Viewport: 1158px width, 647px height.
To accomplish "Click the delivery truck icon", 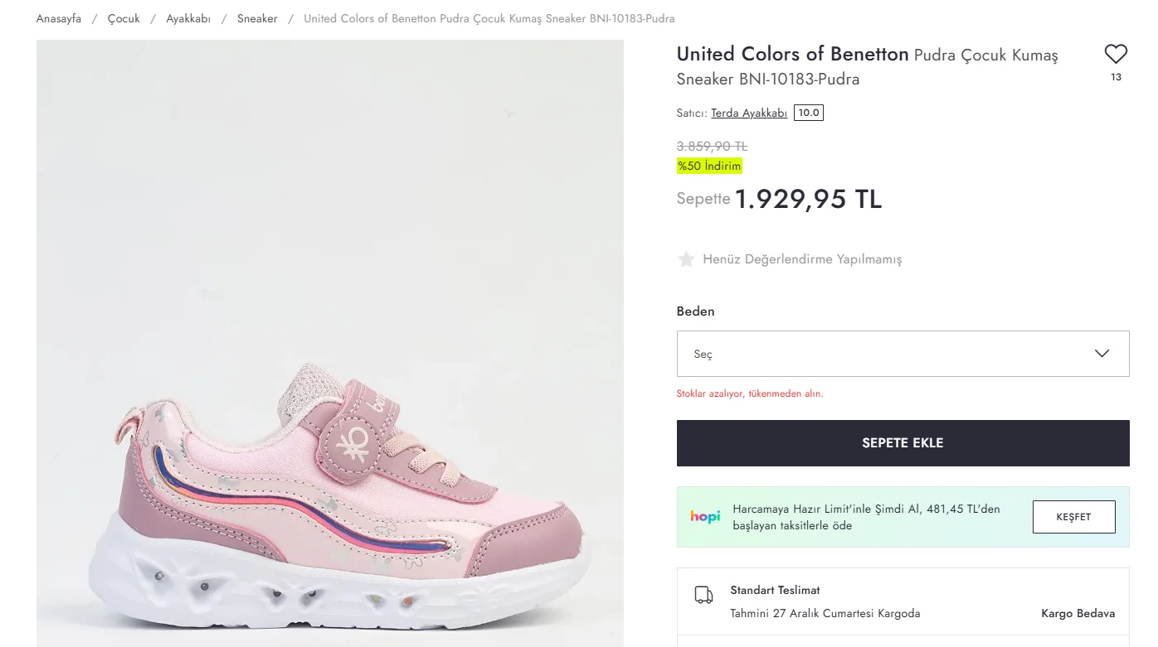I will coord(703,595).
